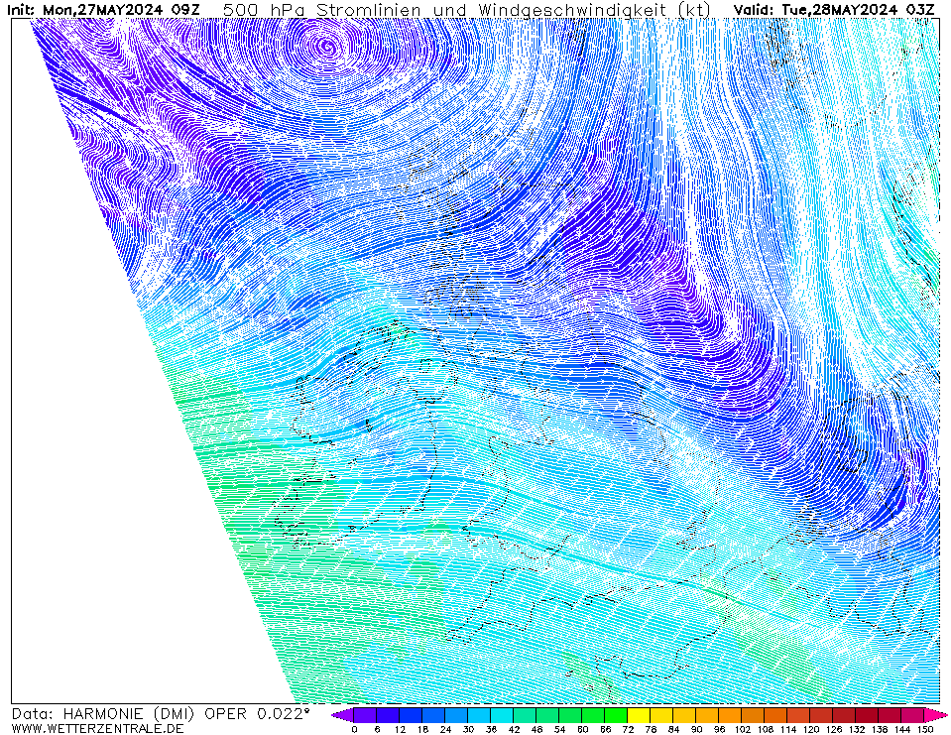Click the color swatch between 78 and 84 kt
Screen dimensions: 951x735
pyautogui.click(x=662, y=715)
